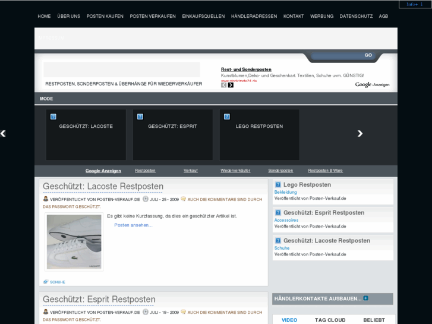Open the Restposten ad link
The image size is (432, 324).
pyautogui.click(x=145, y=171)
